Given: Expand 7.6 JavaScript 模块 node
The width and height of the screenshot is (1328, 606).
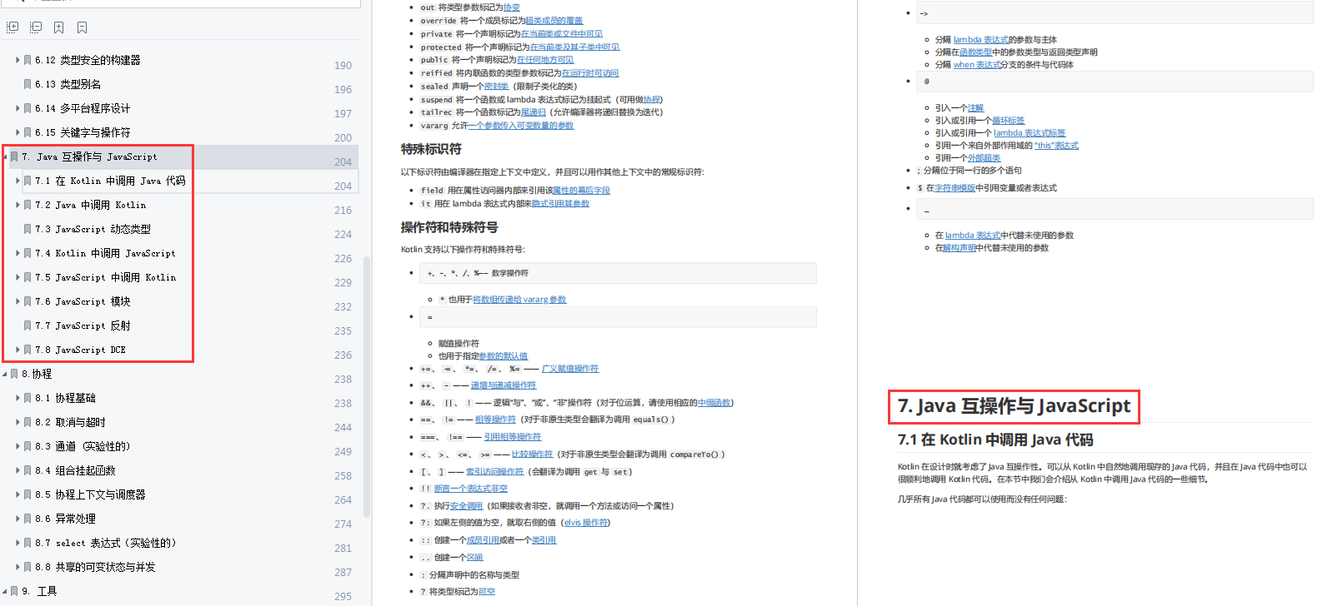Looking at the screenshot, I should coord(18,301).
